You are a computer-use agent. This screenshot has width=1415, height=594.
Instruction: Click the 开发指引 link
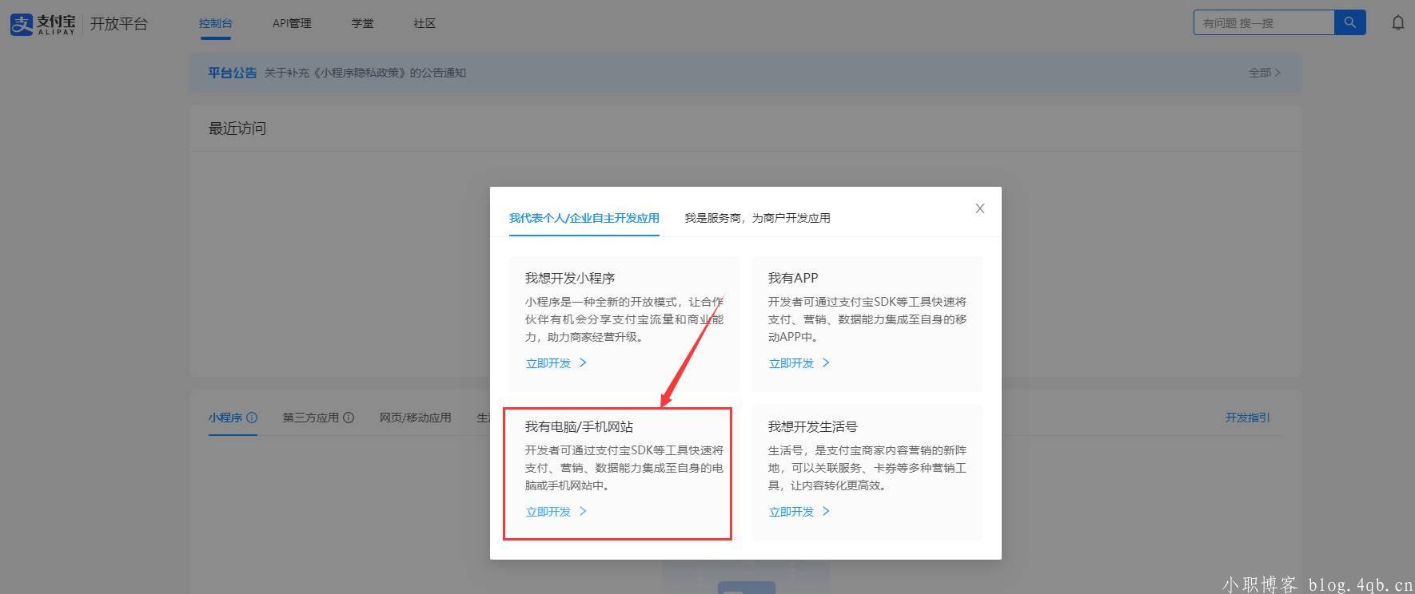coord(1247,418)
